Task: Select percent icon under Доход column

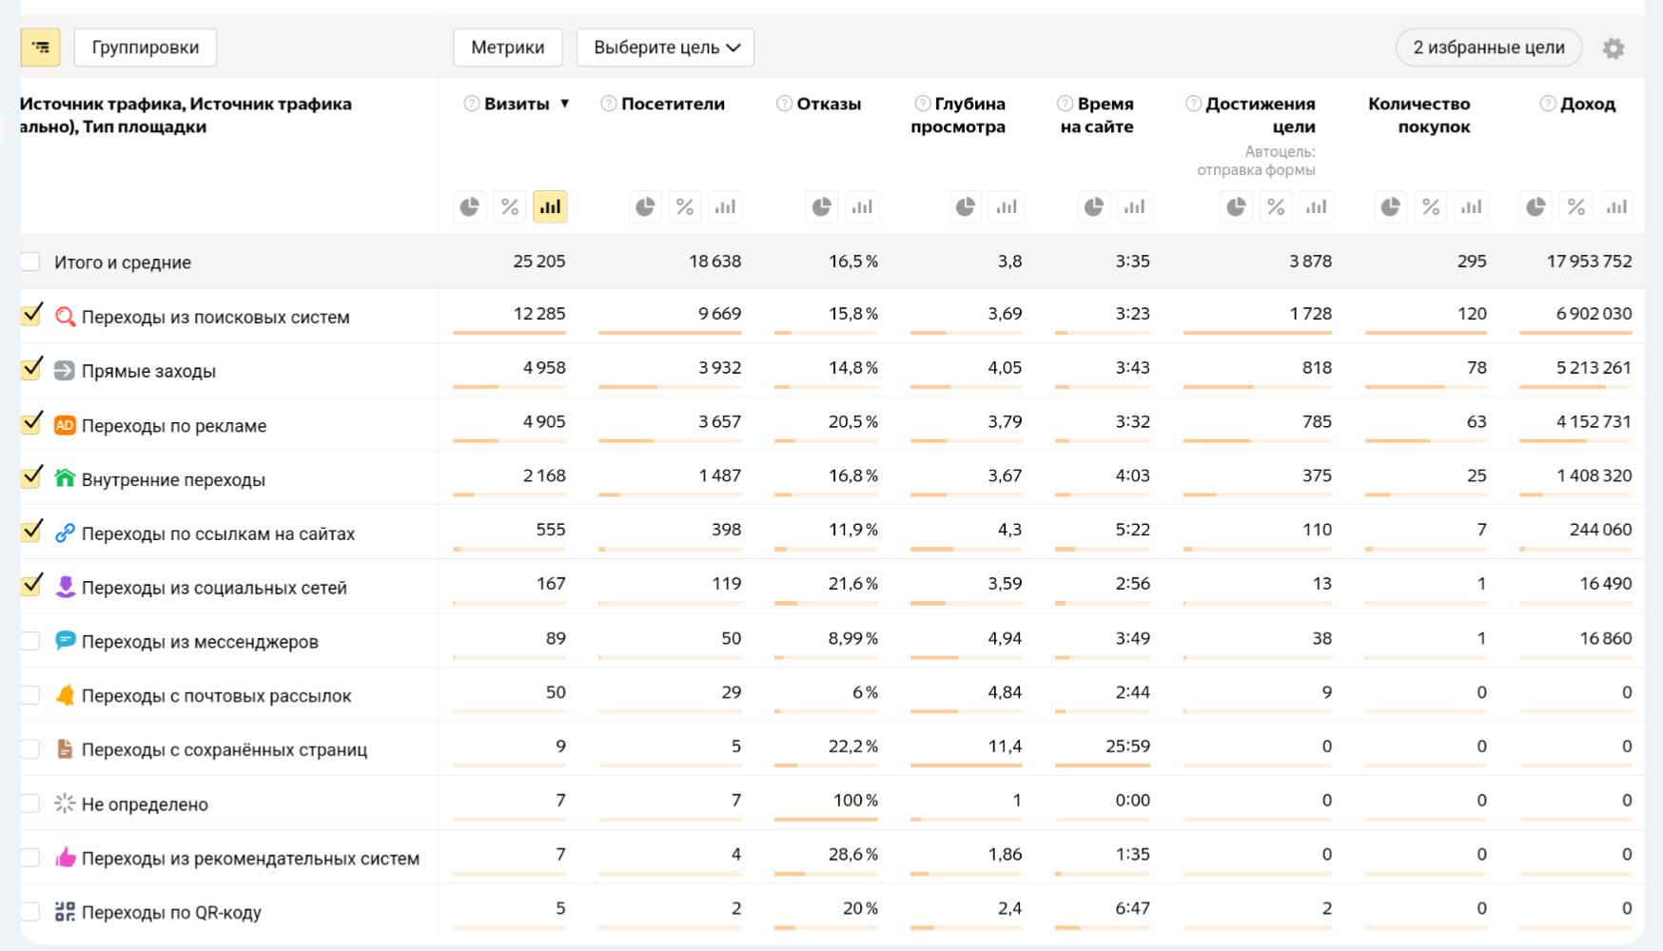Action: [1575, 207]
